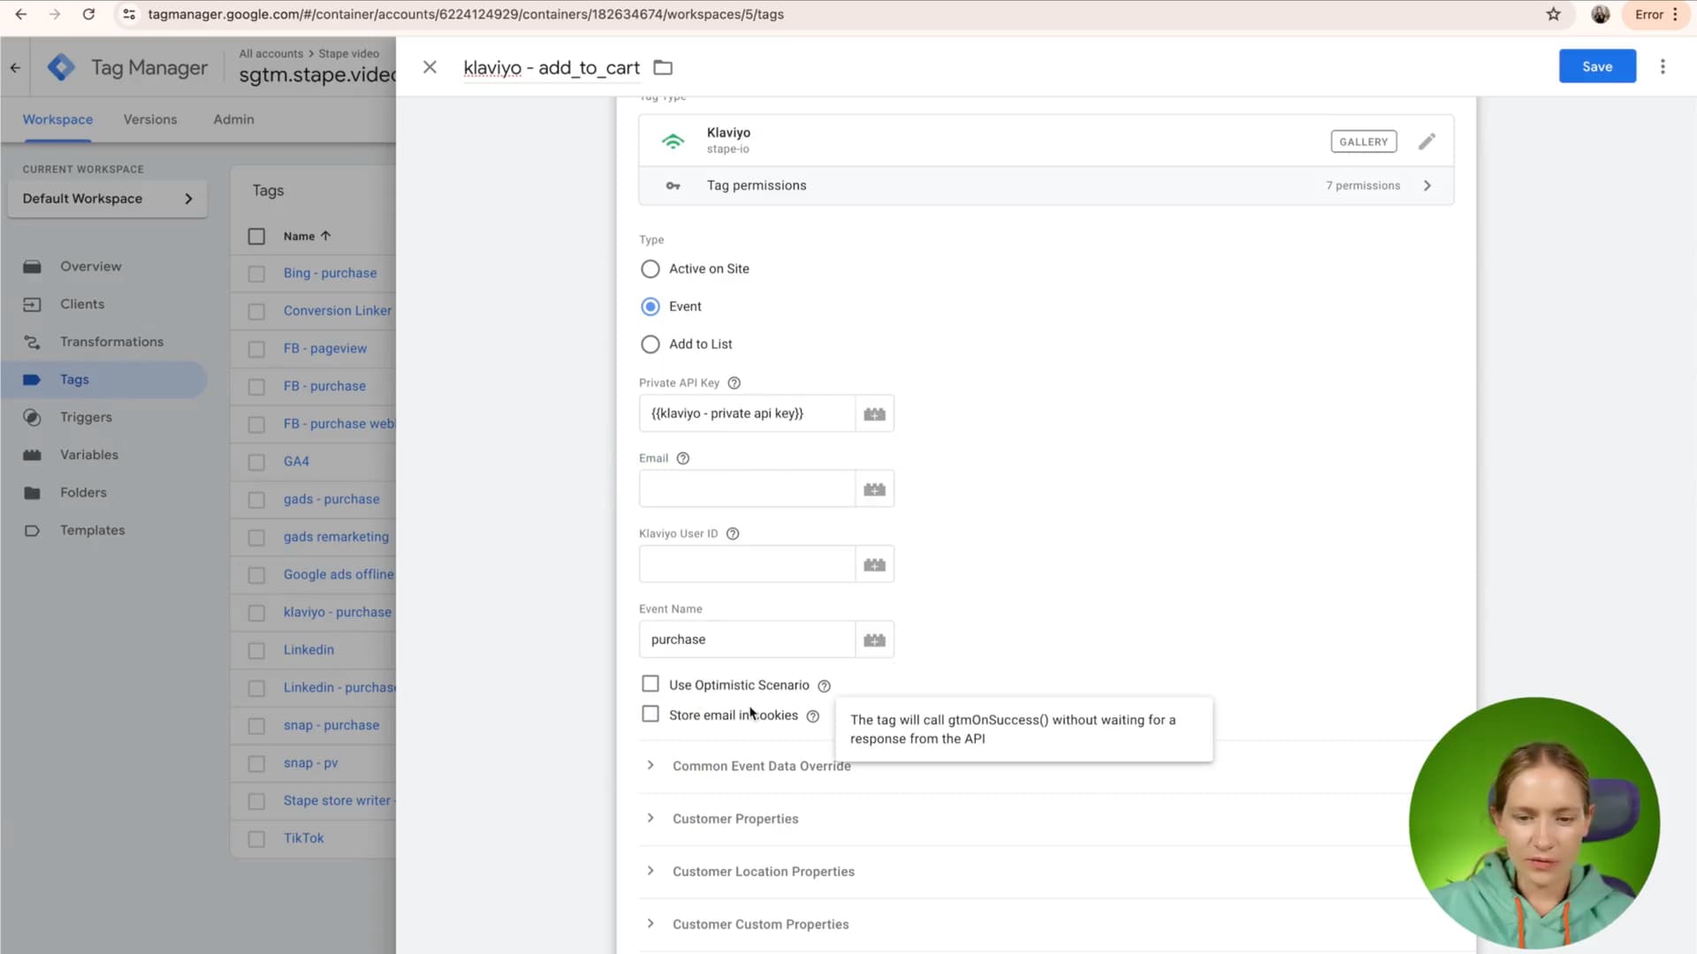Open Templates in the sidebar

tap(92, 530)
